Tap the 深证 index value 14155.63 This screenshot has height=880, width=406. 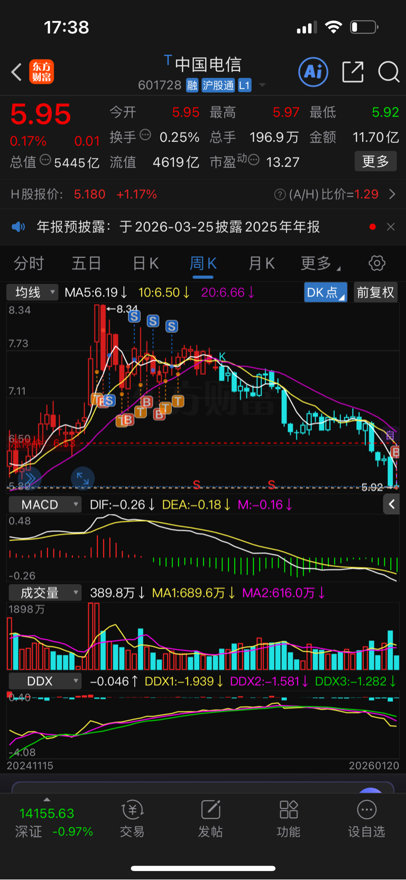pos(47,813)
